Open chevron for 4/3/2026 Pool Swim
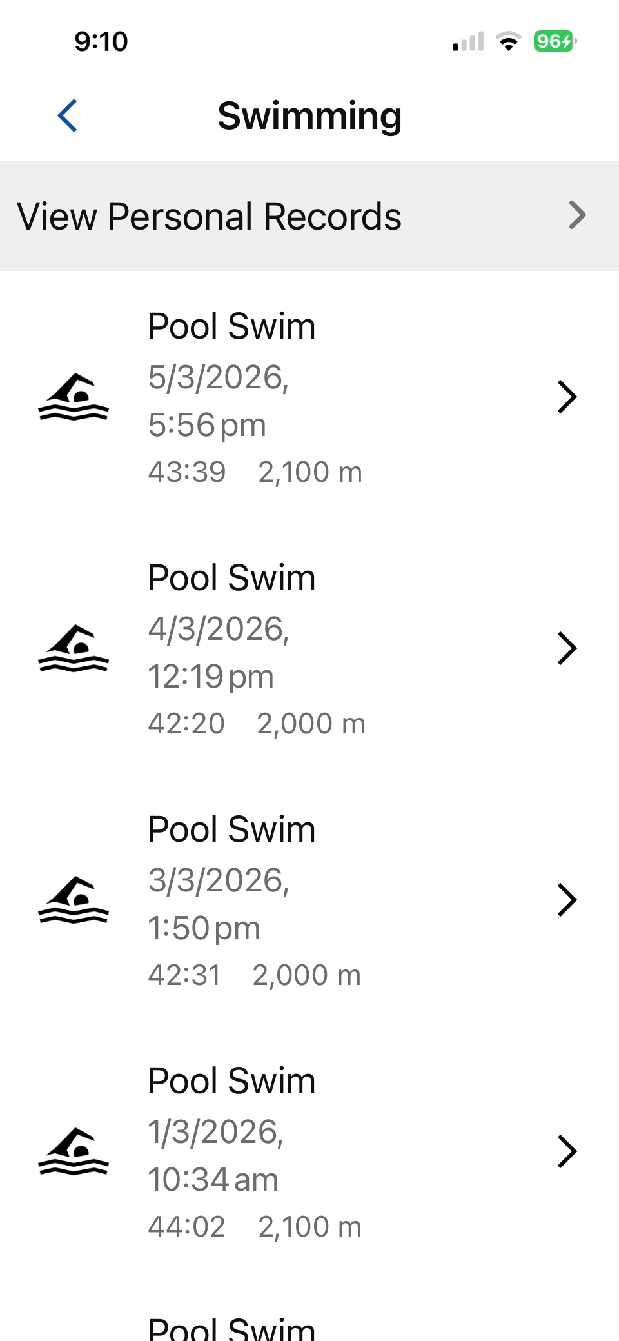The width and height of the screenshot is (619, 1341). pos(567,648)
